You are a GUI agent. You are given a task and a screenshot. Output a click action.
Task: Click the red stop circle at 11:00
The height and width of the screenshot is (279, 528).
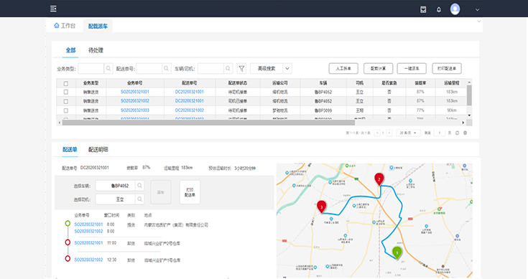tap(68, 242)
